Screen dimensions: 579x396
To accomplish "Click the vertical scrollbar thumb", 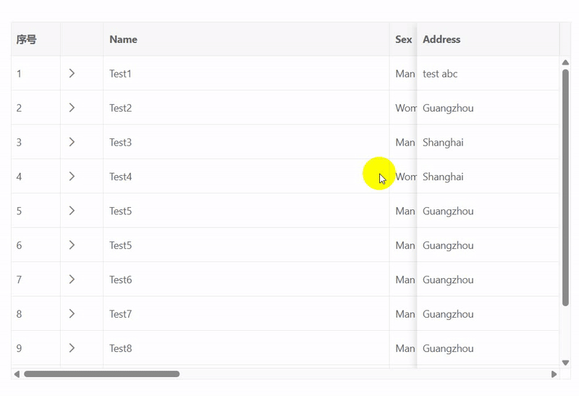I will [x=565, y=188].
